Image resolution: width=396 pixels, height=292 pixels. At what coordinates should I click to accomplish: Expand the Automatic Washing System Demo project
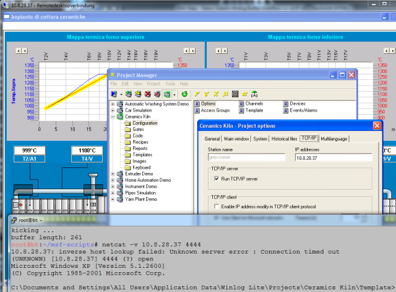coord(113,104)
